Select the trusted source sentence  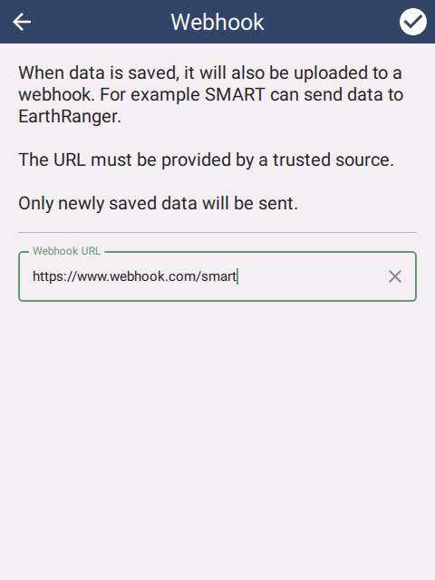click(x=206, y=159)
